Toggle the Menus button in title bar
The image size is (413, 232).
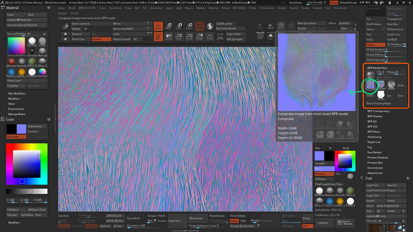pyautogui.click(x=334, y=3)
